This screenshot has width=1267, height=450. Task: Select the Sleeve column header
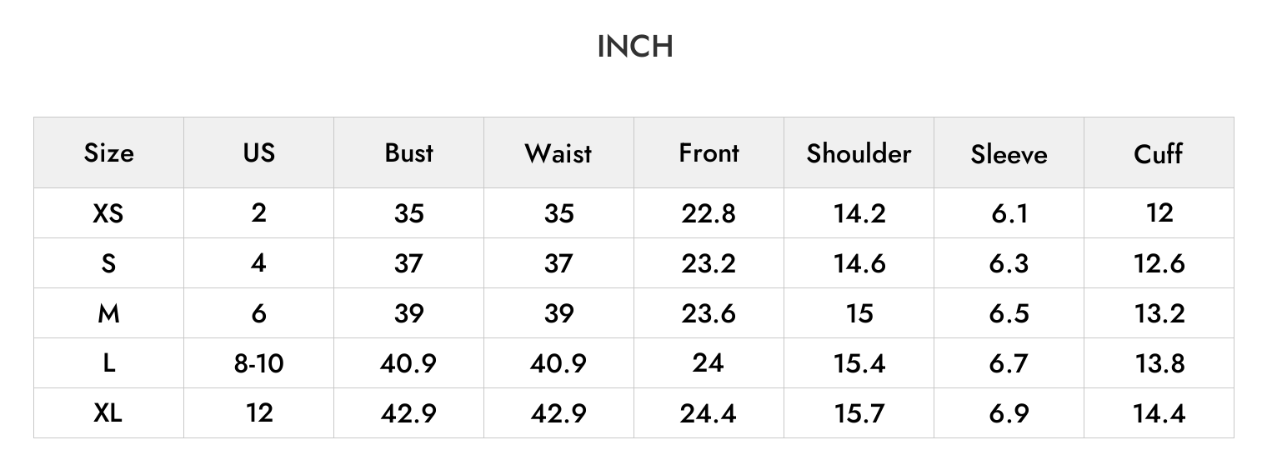pos(1009,154)
